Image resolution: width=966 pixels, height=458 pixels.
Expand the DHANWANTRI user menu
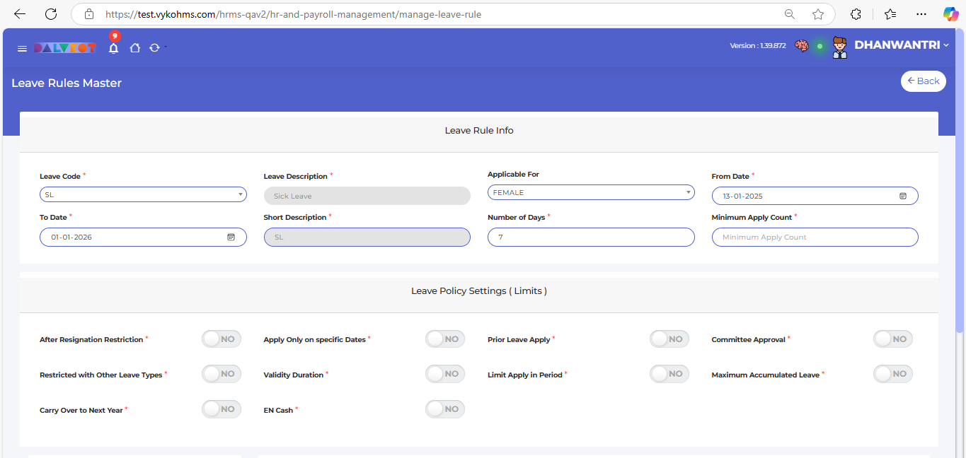pyautogui.click(x=901, y=45)
